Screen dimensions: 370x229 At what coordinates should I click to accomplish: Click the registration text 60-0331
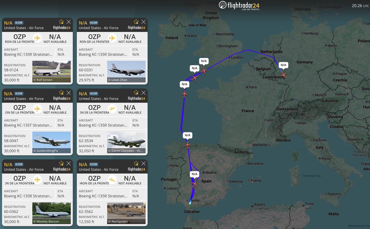pos(86,70)
